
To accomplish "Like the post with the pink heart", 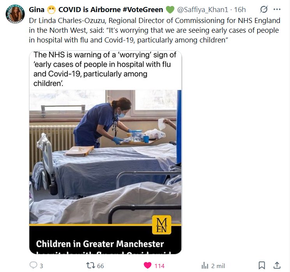I will tap(147, 265).
